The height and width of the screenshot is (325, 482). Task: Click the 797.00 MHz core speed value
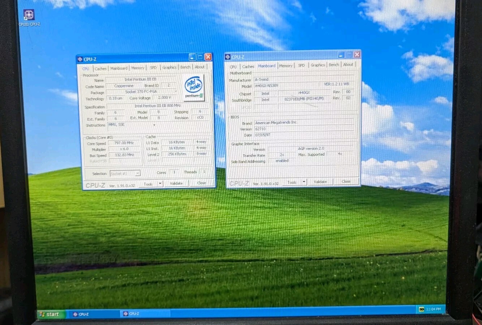tap(124, 143)
